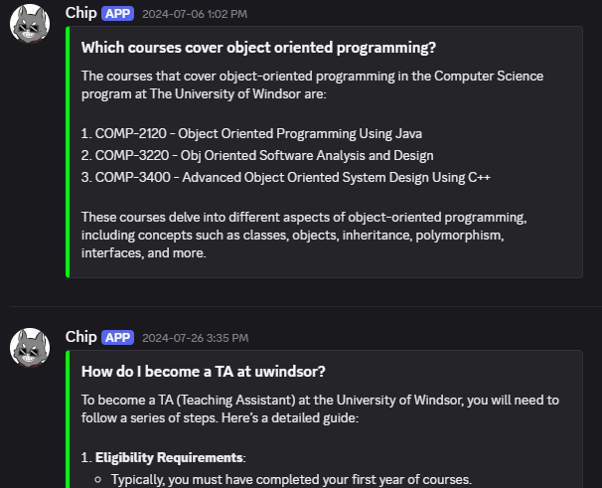Open Chip's profile from the first username

pyautogui.click(x=81, y=13)
